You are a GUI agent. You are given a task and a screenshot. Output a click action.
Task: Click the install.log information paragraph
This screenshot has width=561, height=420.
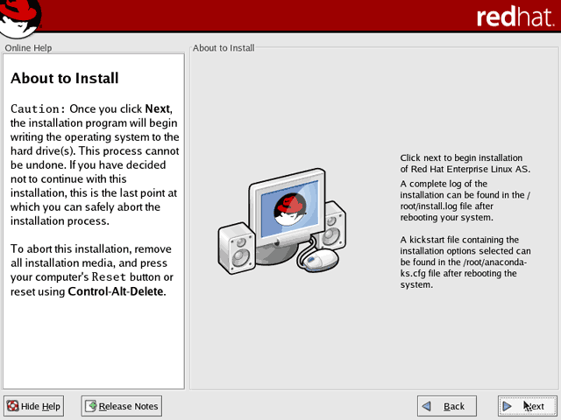[x=465, y=200]
